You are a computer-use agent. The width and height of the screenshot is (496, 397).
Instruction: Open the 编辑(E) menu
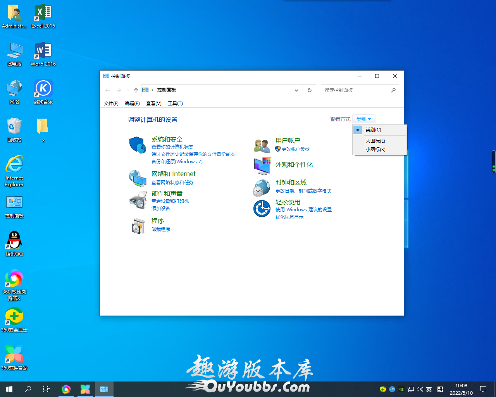pyautogui.click(x=132, y=104)
